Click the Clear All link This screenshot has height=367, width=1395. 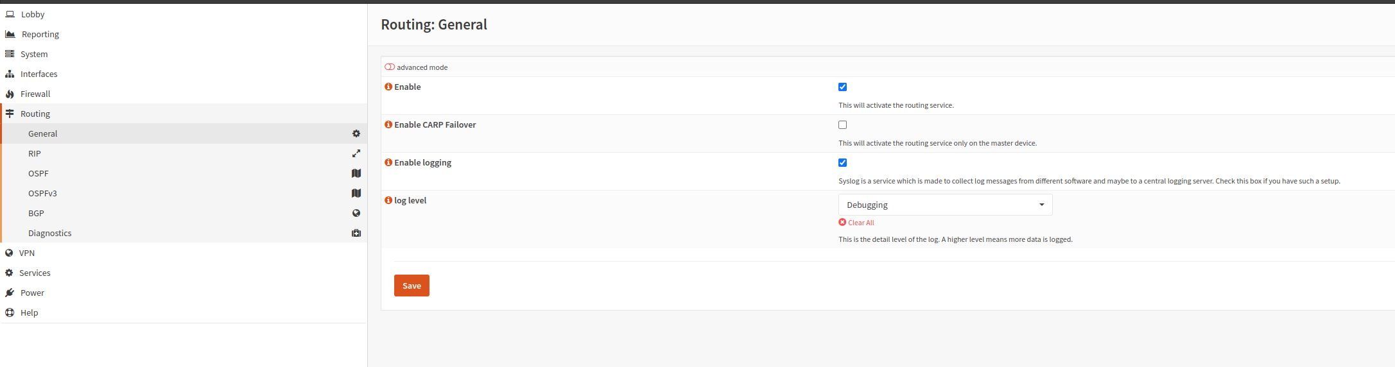[x=861, y=223]
